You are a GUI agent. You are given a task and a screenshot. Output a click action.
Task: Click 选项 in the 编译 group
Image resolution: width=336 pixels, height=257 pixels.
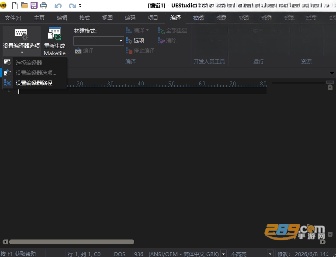tap(135, 40)
